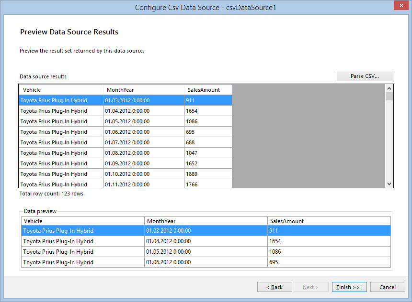Select Vehicle cell in 01.10.2012 results row
412x302 pixels.
(61, 174)
